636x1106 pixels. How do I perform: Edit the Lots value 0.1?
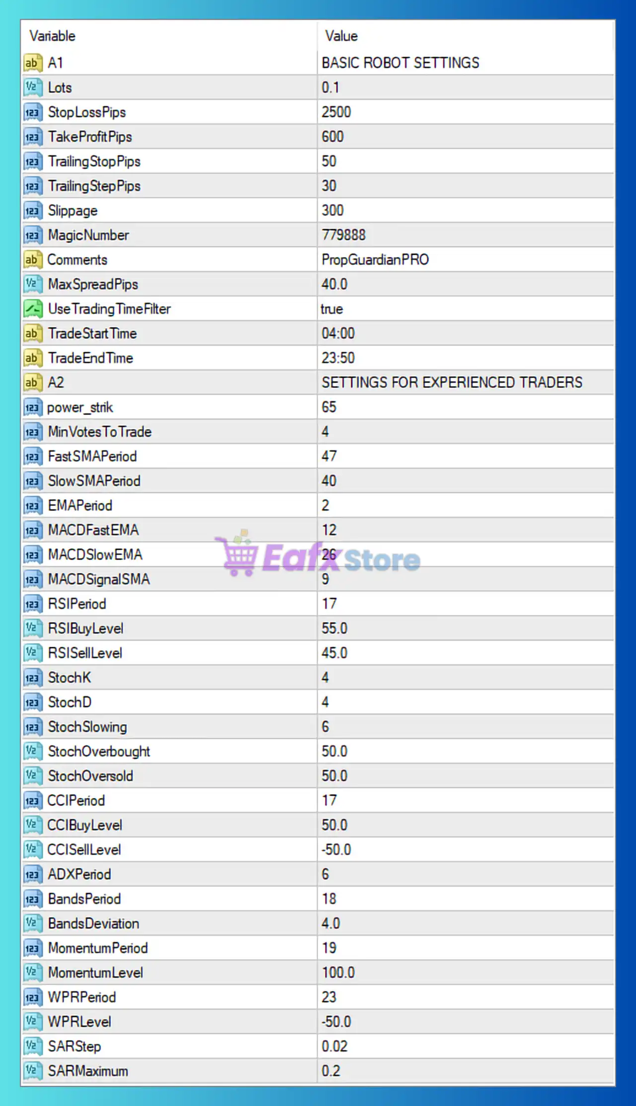click(330, 88)
